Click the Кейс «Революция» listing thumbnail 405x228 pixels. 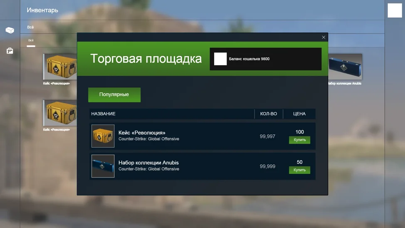[103, 136]
